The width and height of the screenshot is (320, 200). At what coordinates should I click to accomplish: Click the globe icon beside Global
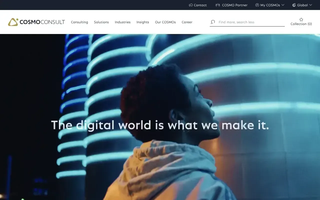294,5
